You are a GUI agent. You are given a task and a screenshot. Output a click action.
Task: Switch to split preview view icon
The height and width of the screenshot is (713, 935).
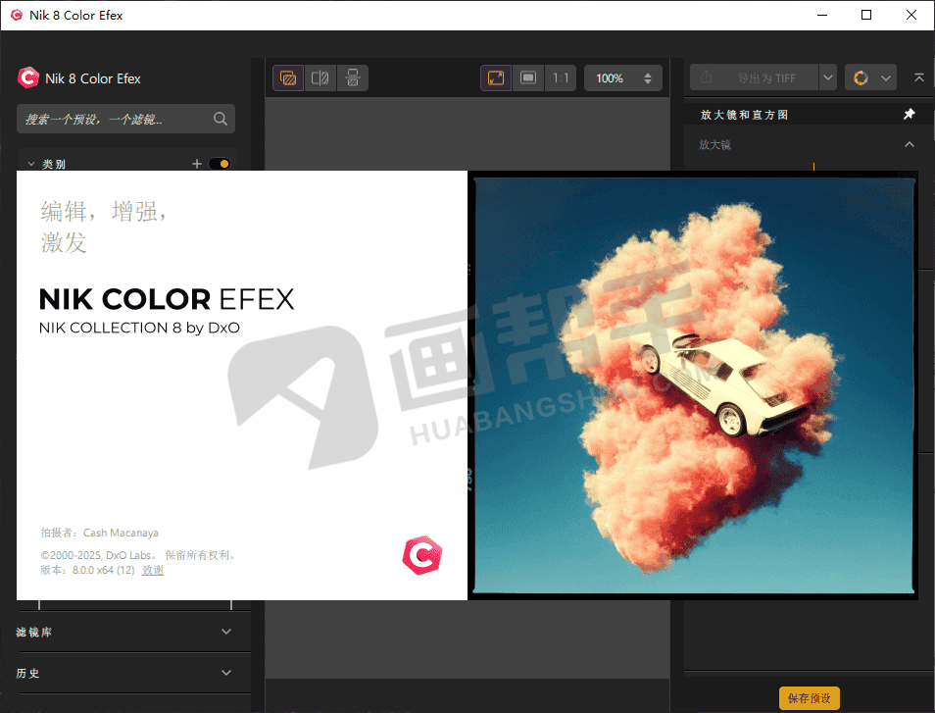pos(320,78)
